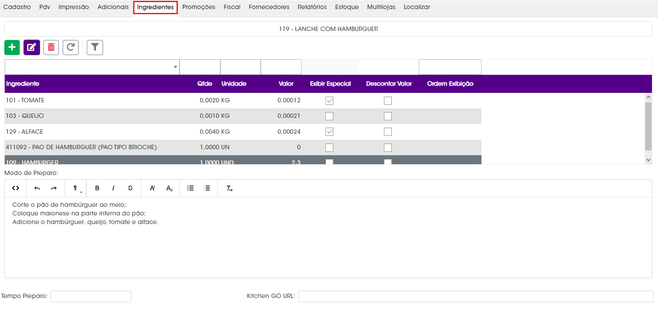Open the ingredient filter dropdown arrow
Image resolution: width=658 pixels, height=310 pixels.
175,67
